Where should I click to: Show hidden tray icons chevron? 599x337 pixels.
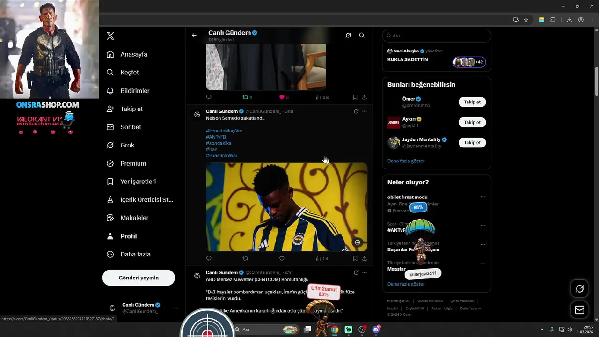pyautogui.click(x=542, y=330)
